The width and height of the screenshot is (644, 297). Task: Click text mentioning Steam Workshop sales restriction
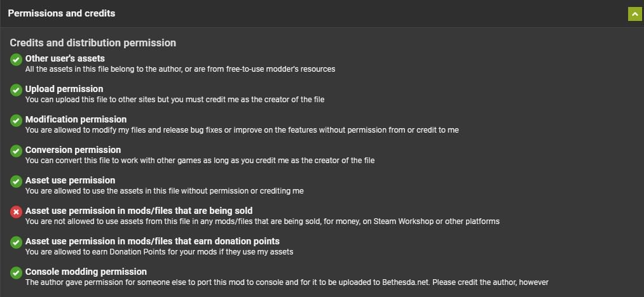point(263,221)
